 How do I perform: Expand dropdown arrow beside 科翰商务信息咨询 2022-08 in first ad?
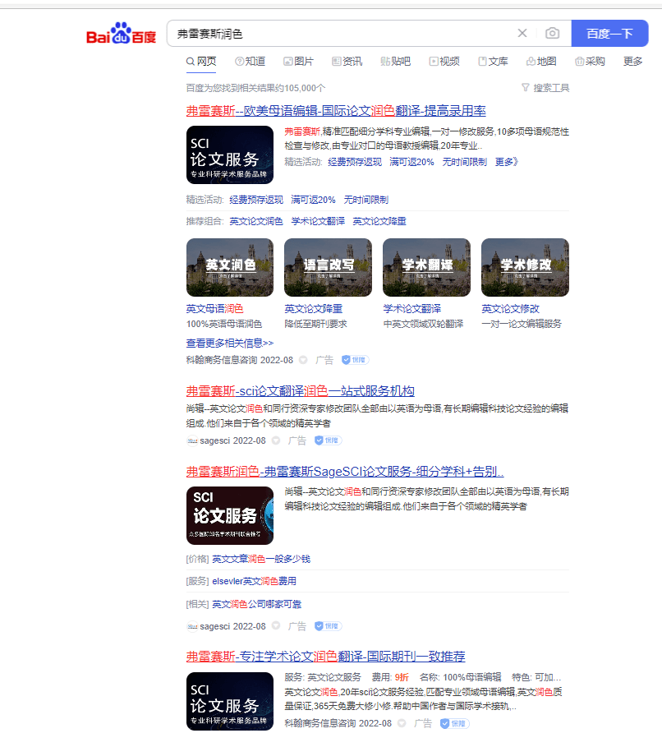pos(303,360)
